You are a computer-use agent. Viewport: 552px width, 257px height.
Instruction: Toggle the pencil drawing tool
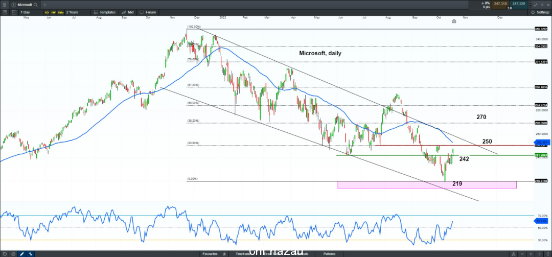22,254
